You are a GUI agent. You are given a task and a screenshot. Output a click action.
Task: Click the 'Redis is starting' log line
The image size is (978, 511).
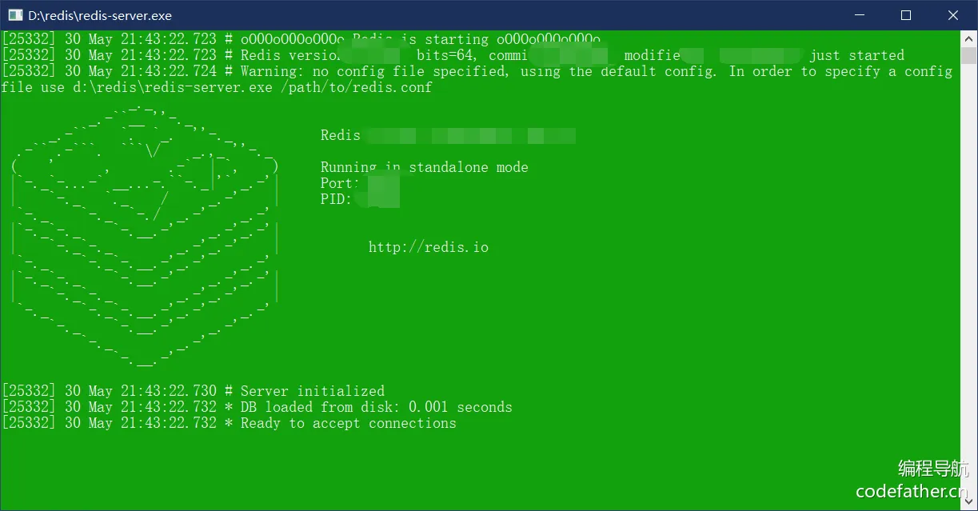pyautogui.click(x=301, y=39)
